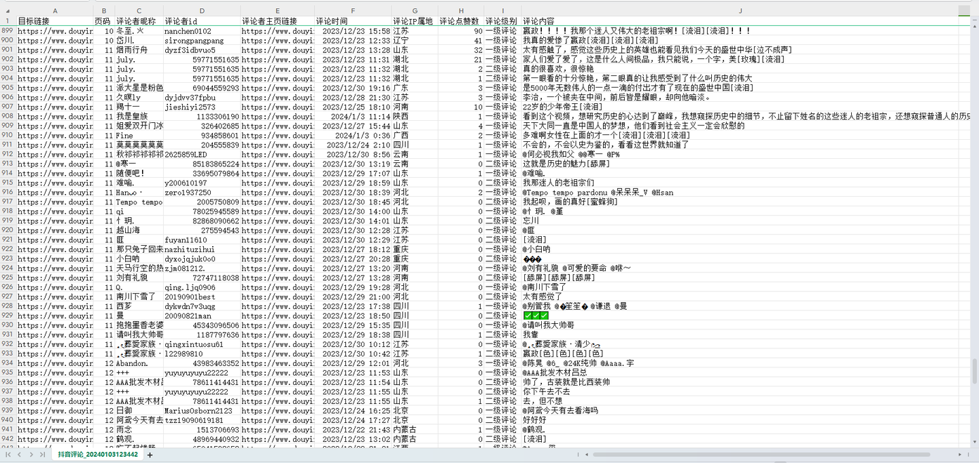This screenshot has height=463, width=979.
Task: Click the cell containing zero1937250
Action: (202, 192)
